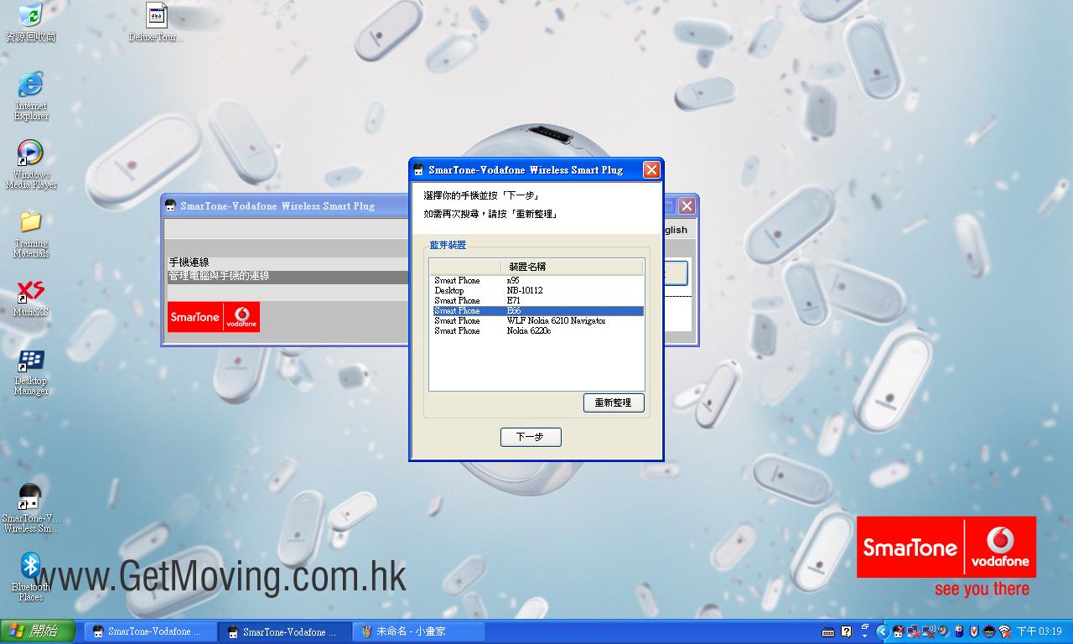Image resolution: width=1073 pixels, height=644 pixels.
Task: Open BlackBerry Desktop Manager icon
Action: (x=31, y=361)
